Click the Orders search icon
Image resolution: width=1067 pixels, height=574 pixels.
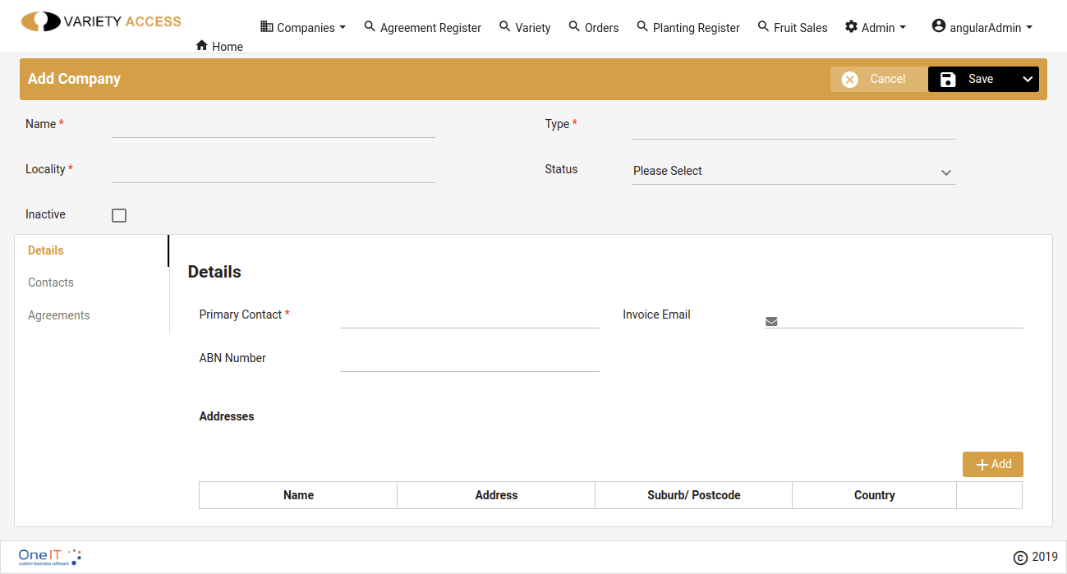point(575,27)
